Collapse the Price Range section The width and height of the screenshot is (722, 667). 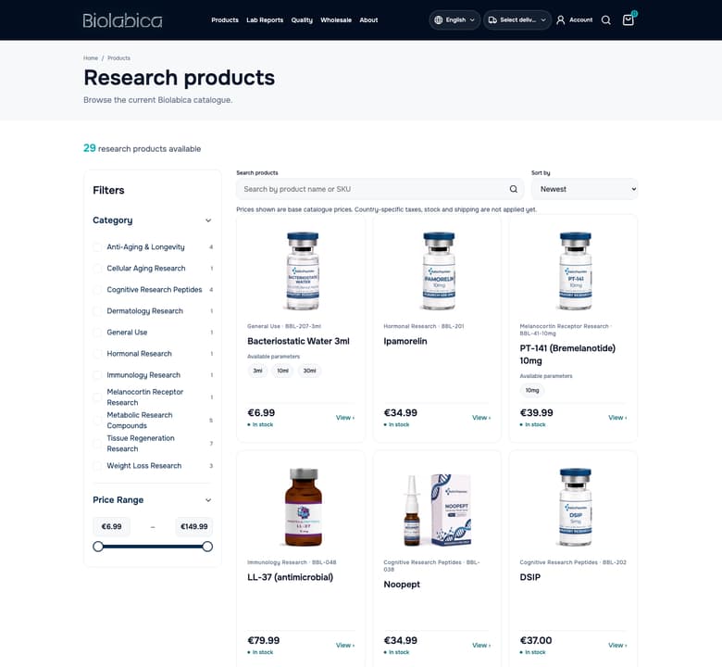tap(208, 500)
